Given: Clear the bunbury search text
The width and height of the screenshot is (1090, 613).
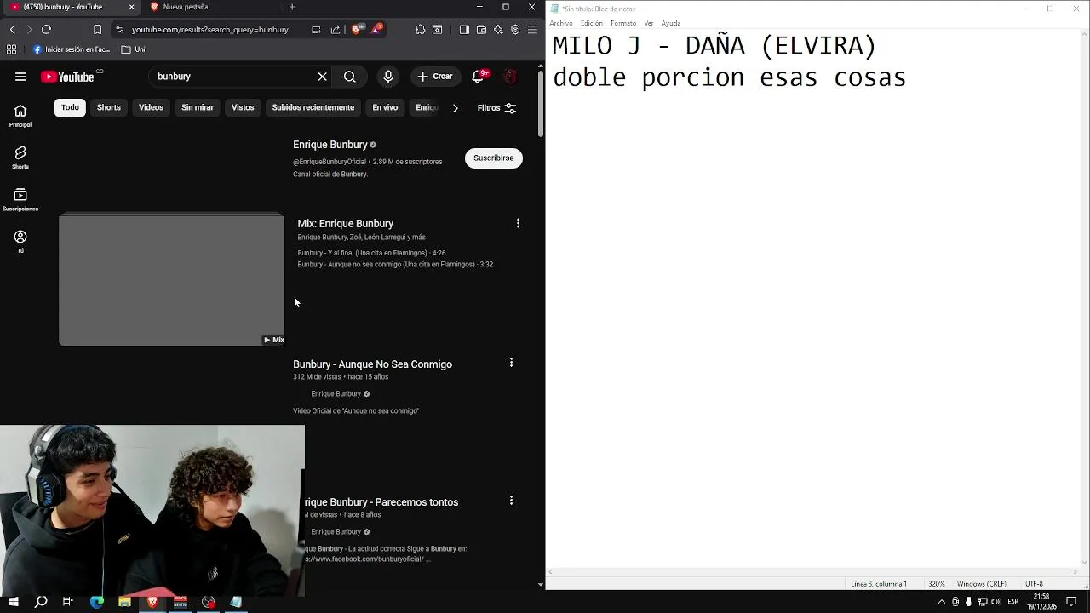Looking at the screenshot, I should (323, 77).
